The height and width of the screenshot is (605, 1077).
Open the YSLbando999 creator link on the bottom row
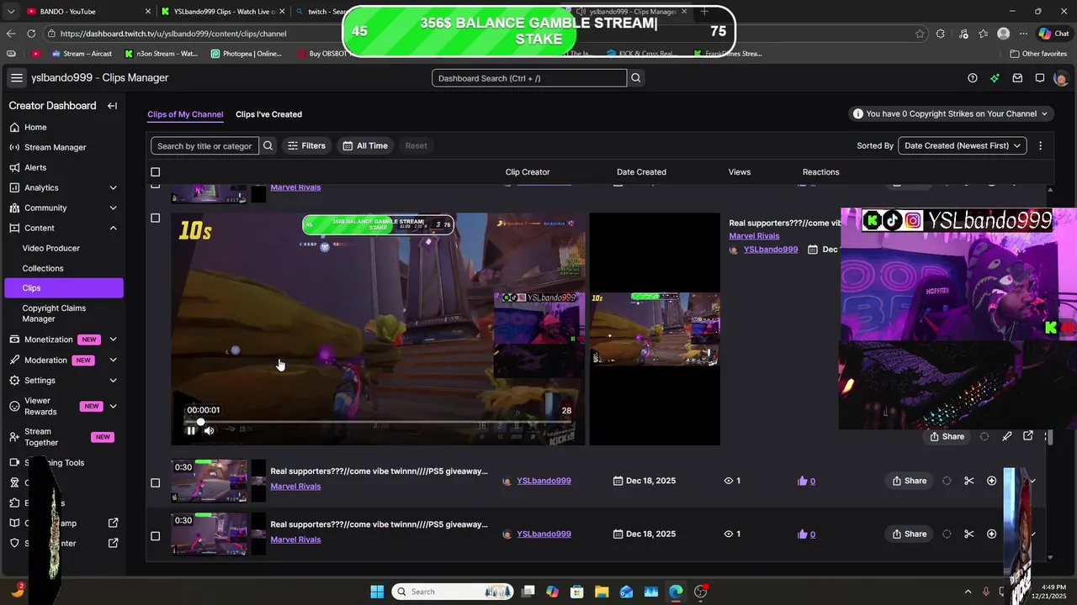click(544, 534)
